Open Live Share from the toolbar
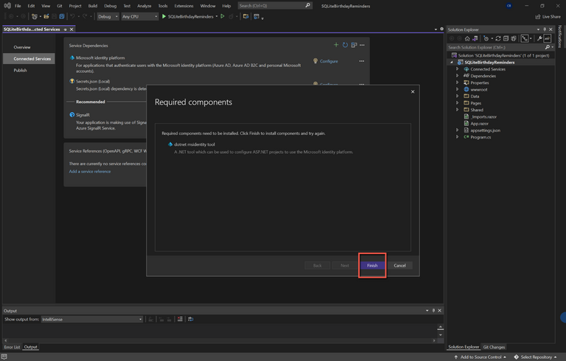The image size is (566, 361). click(548, 15)
